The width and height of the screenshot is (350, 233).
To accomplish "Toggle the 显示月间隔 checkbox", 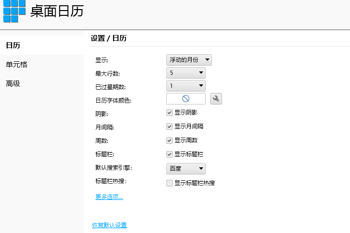I will coord(169,127).
